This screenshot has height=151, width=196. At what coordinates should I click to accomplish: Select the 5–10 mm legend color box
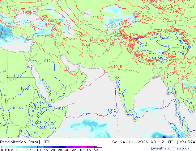click(34, 147)
